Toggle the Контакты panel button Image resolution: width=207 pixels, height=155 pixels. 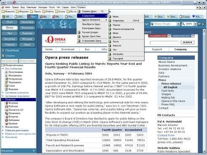click(27, 28)
